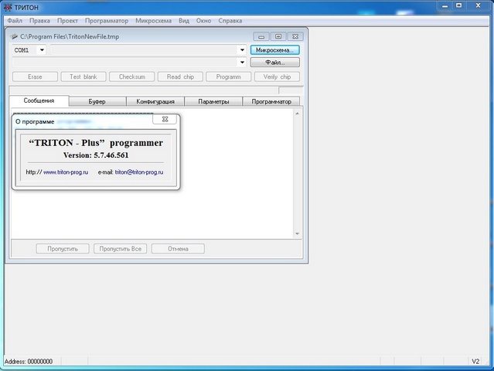
Task: Click the Version: 5.7.46.561 text
Action: 96,155
